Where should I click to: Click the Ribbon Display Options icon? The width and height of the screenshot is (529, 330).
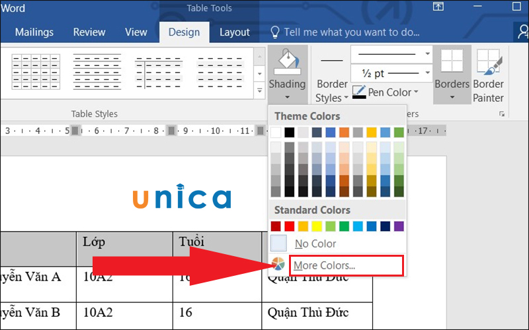[x=438, y=7]
